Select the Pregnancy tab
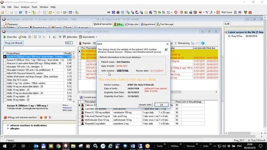267x150 pixels. point(11,24)
